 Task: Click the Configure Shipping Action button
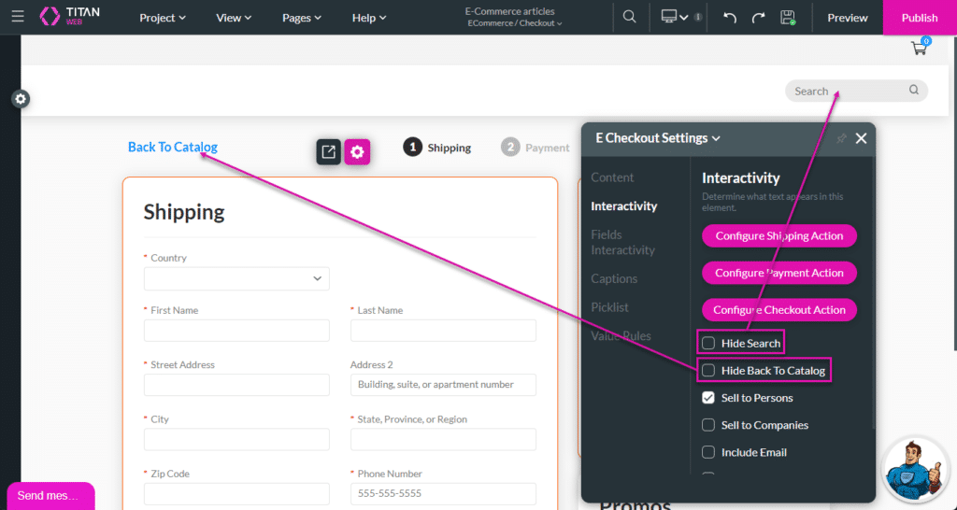778,236
